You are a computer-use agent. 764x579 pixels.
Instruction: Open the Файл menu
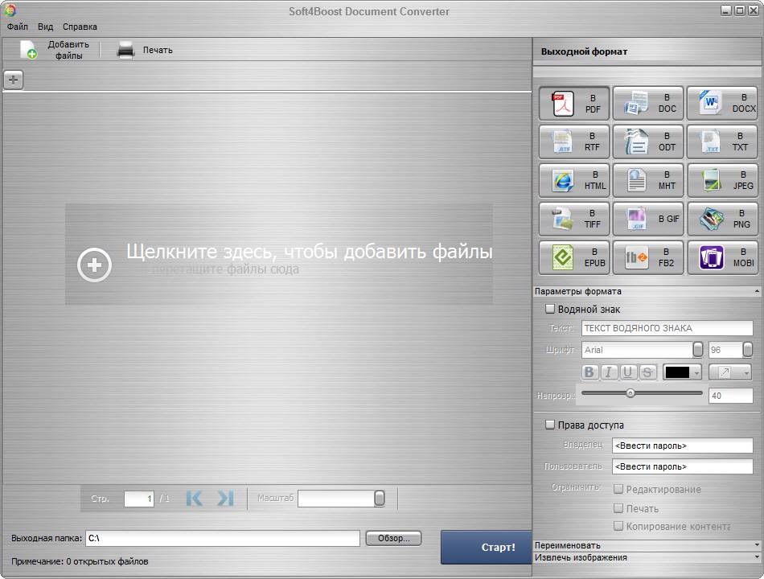point(18,27)
